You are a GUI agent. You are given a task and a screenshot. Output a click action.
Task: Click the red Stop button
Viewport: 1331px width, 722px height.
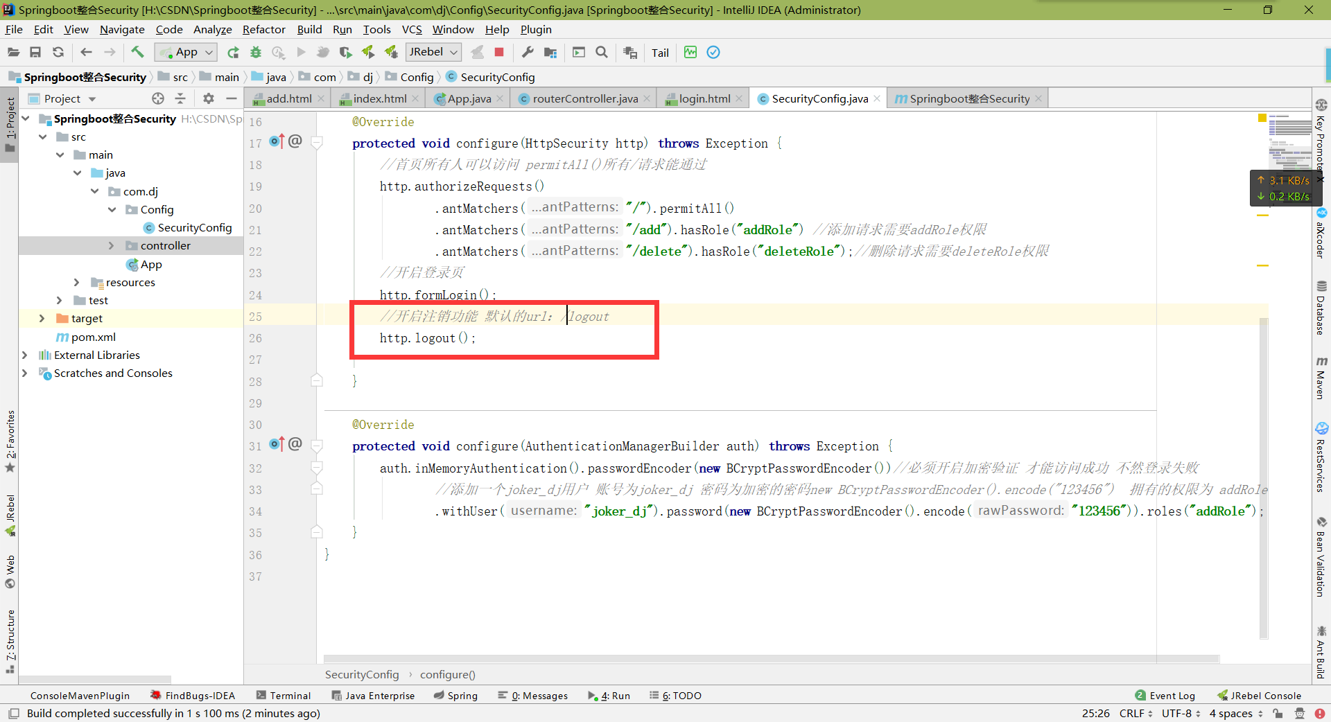click(x=498, y=52)
